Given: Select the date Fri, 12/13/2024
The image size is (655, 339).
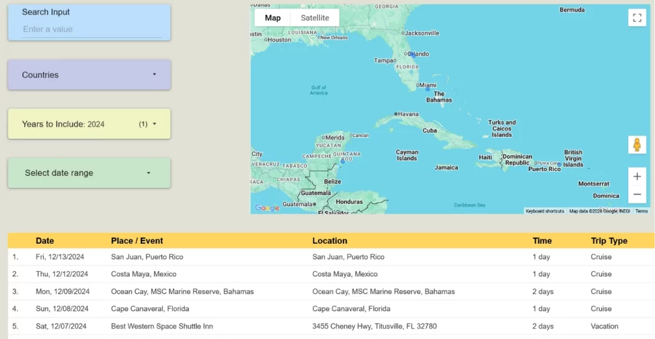Looking at the screenshot, I should (59, 256).
